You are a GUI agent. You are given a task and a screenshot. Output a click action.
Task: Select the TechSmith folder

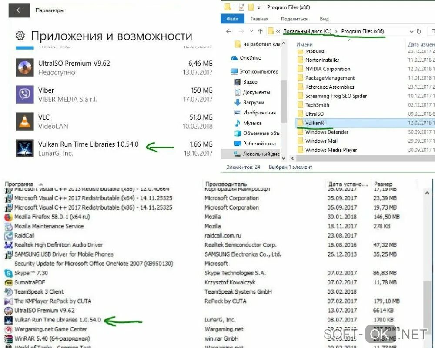(313, 105)
